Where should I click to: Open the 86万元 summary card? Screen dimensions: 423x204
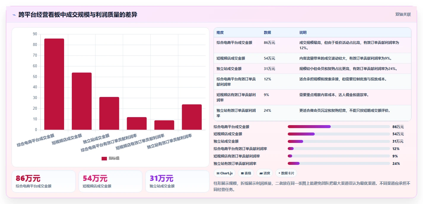(44, 181)
